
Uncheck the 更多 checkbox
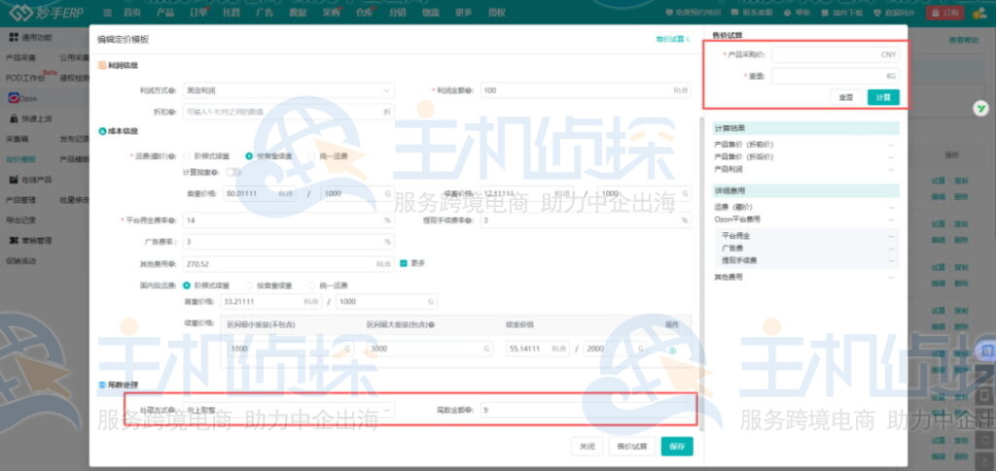tap(403, 263)
